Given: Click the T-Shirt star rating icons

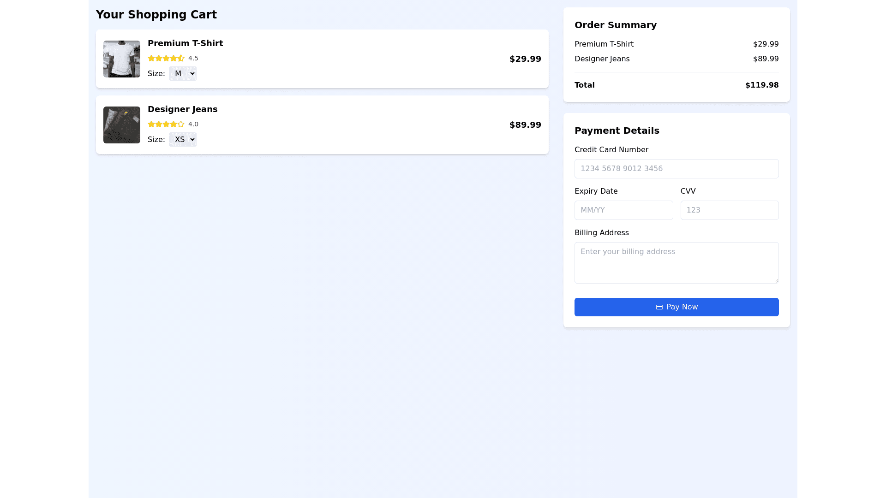Looking at the screenshot, I should point(166,58).
